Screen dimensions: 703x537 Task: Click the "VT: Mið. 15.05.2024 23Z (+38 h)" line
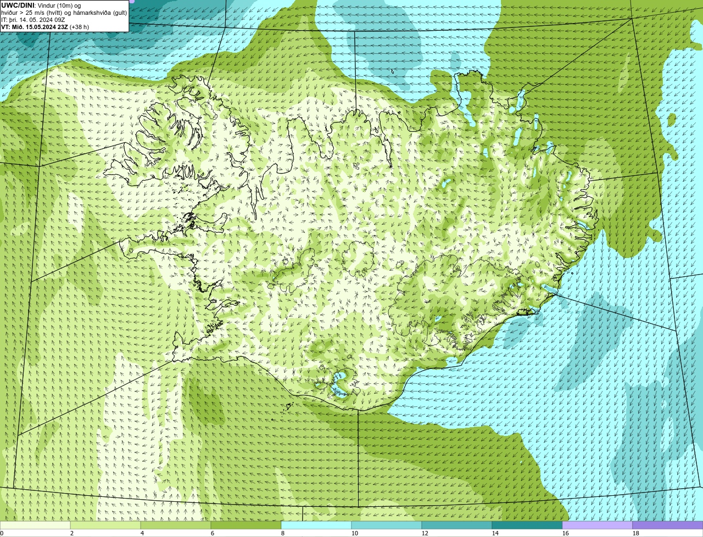pyautogui.click(x=45, y=27)
